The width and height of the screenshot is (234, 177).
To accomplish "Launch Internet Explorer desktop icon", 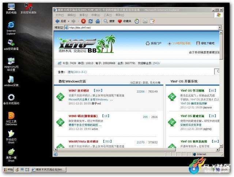I will [x=11, y=28].
